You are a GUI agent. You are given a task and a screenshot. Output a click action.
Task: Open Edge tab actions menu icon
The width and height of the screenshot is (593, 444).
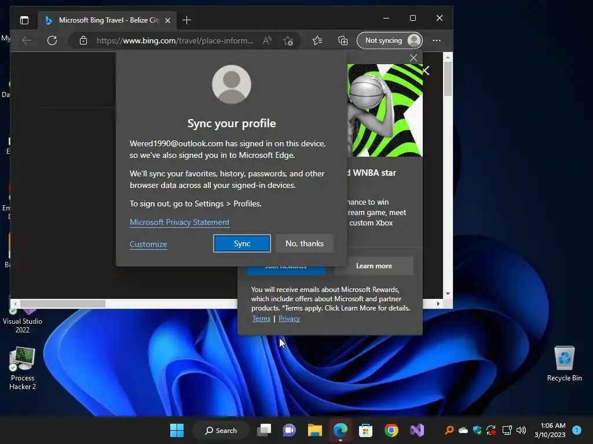coord(24,20)
